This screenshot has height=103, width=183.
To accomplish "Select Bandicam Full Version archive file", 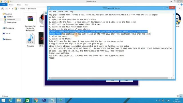I will point(30,22).
